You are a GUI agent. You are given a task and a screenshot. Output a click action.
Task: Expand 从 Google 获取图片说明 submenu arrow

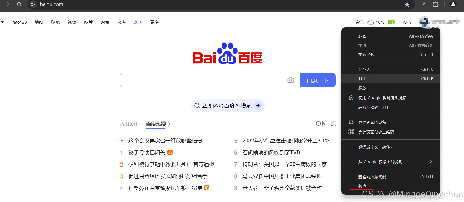431,162
